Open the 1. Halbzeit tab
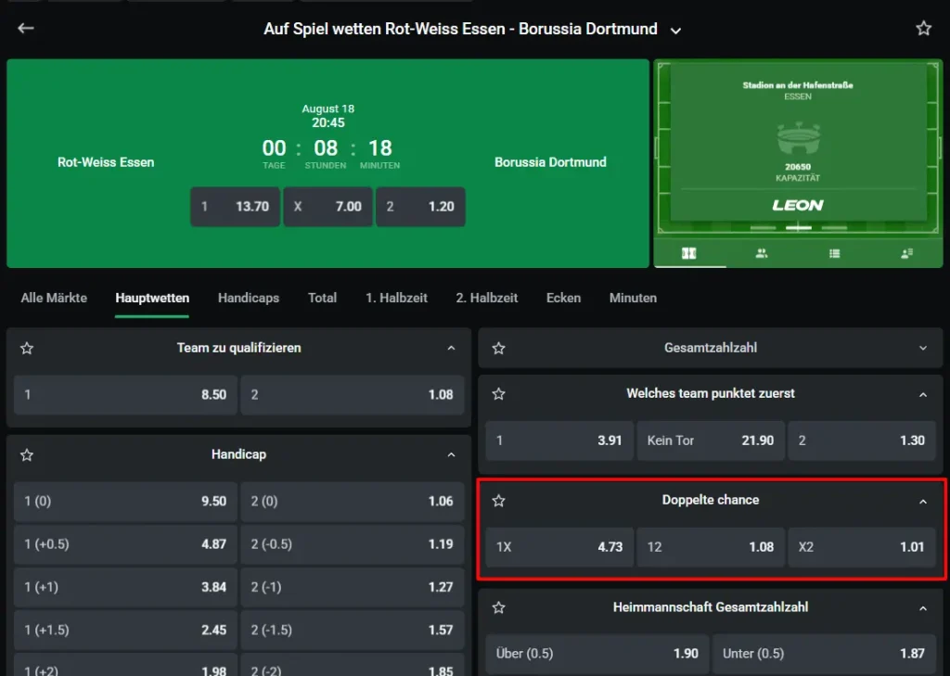Viewport: 950px width, 676px height. coord(396,298)
